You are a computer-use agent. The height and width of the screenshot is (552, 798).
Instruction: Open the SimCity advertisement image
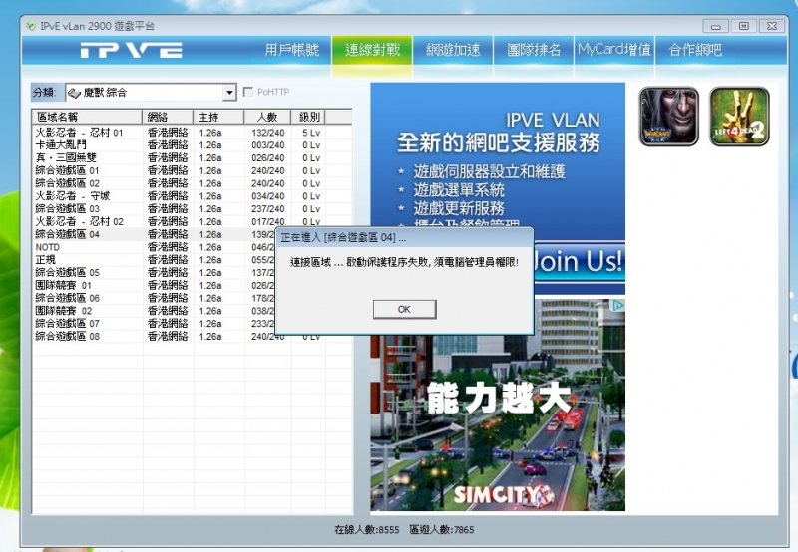(x=498, y=405)
